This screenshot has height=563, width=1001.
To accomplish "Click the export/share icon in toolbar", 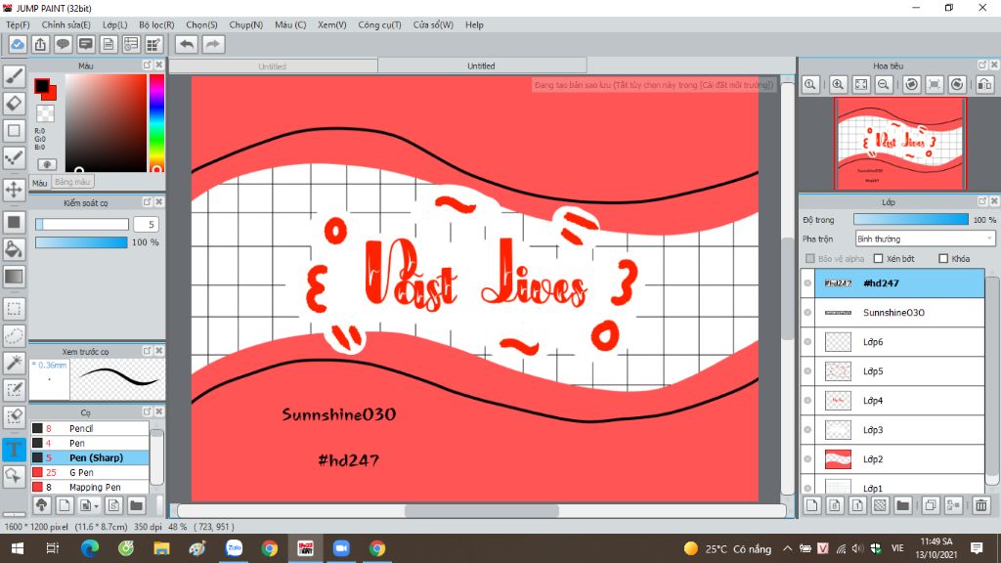I will [40, 44].
